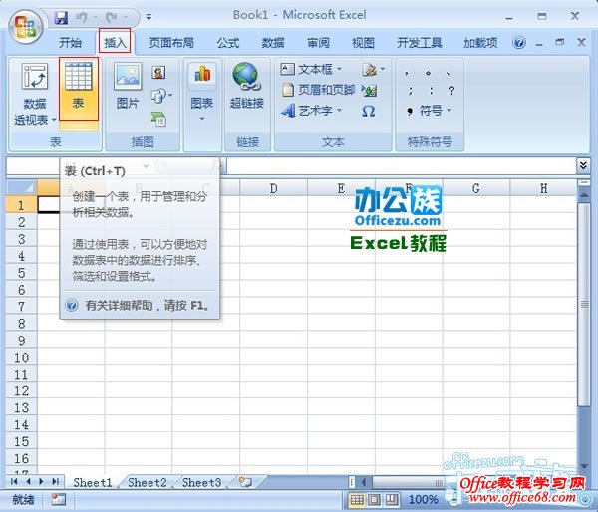Insert a 超链接 hyperlink

(247, 86)
